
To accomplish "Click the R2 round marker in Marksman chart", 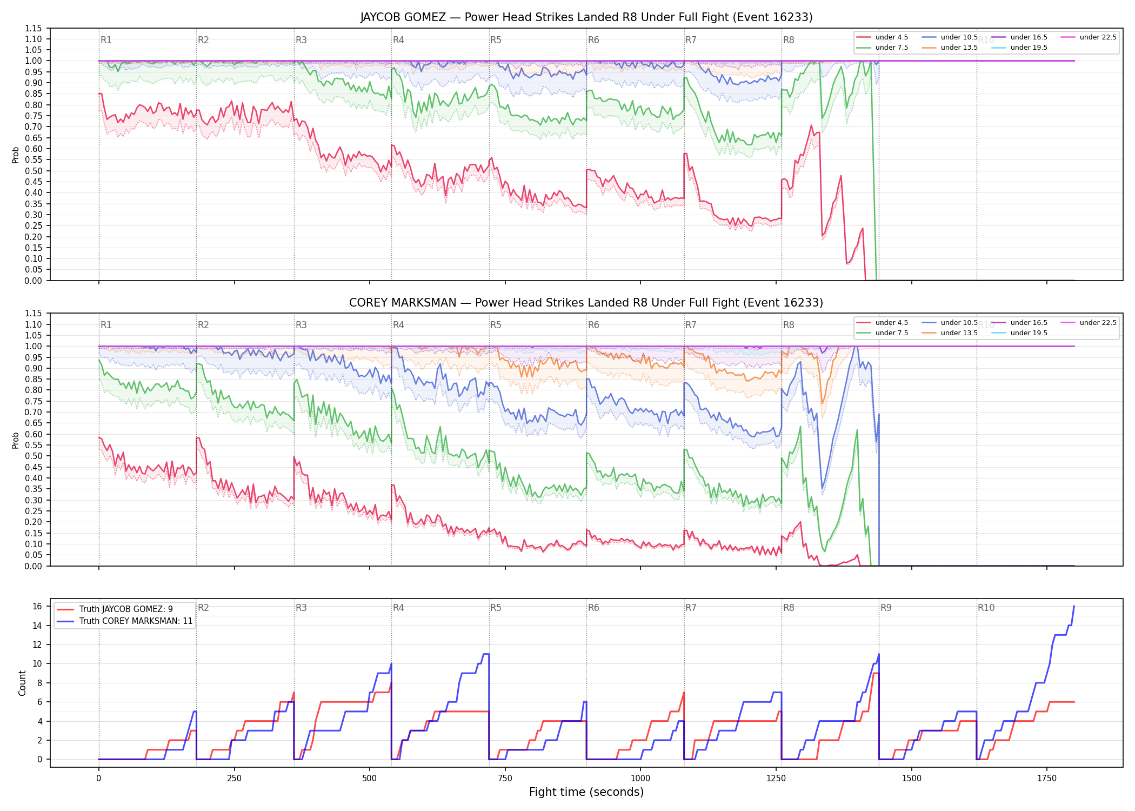I will pyautogui.click(x=203, y=325).
